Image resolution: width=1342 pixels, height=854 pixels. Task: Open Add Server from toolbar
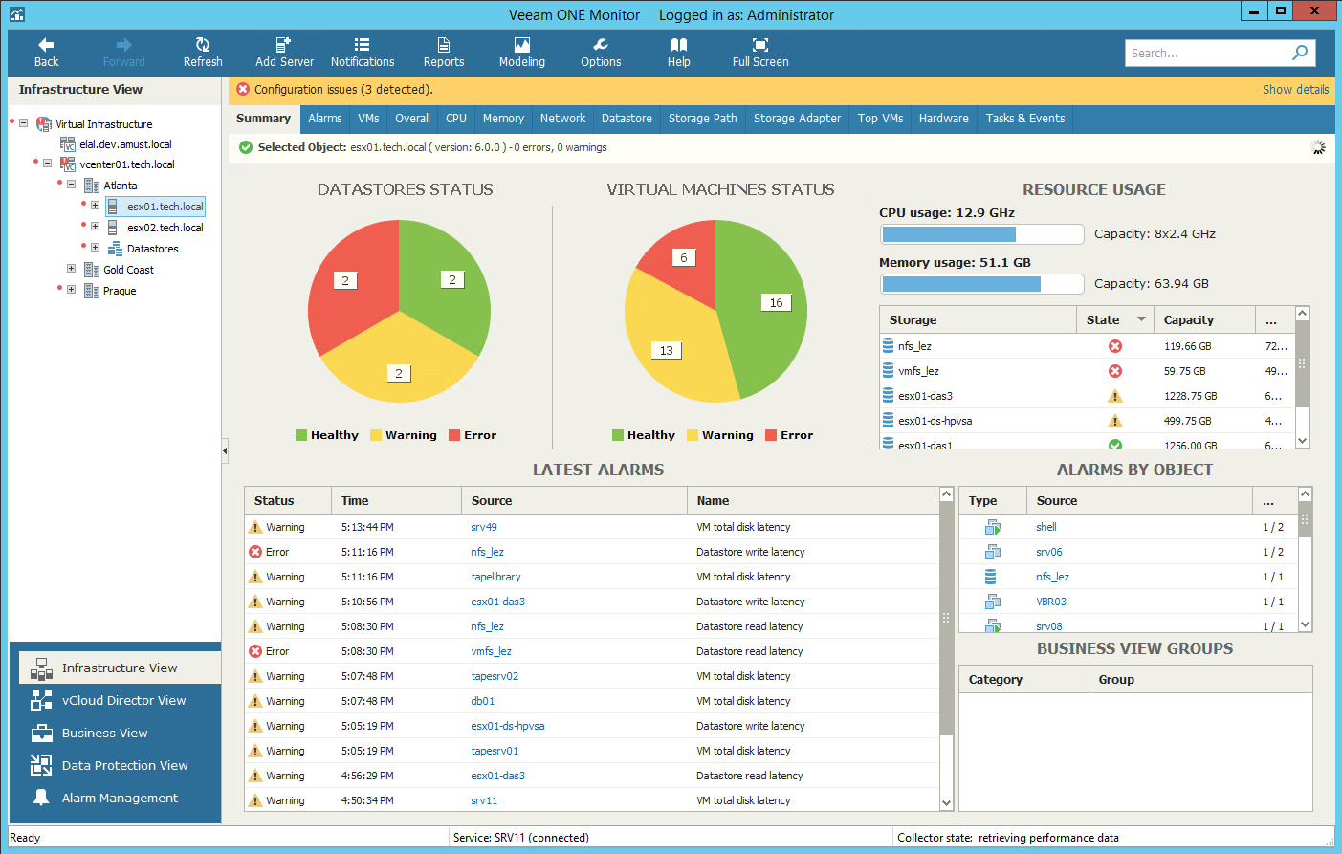283,45
